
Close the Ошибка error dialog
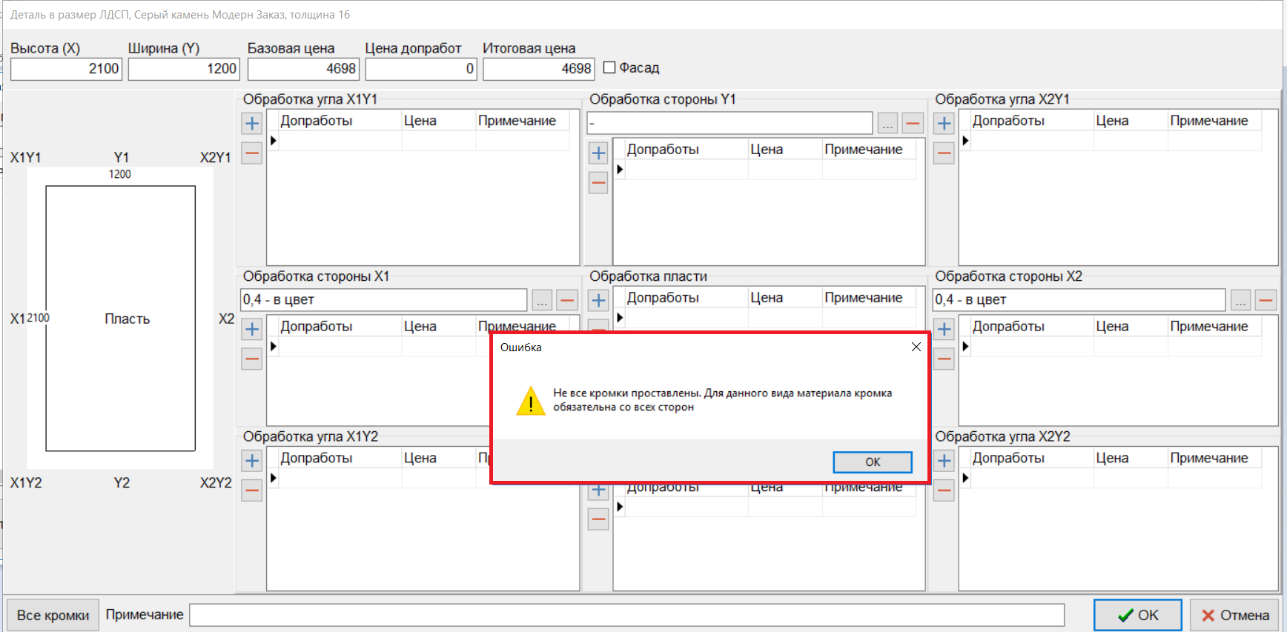click(916, 347)
